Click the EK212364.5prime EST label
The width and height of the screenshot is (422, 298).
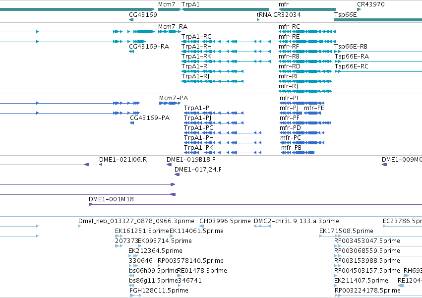point(155,251)
